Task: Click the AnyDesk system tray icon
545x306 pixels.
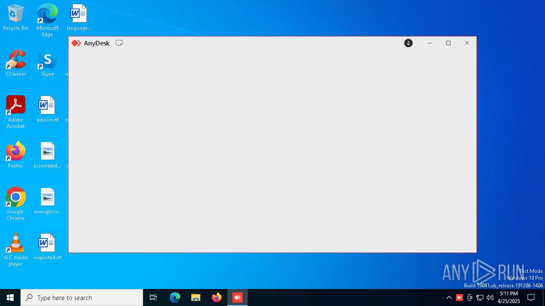Action: pos(459,297)
